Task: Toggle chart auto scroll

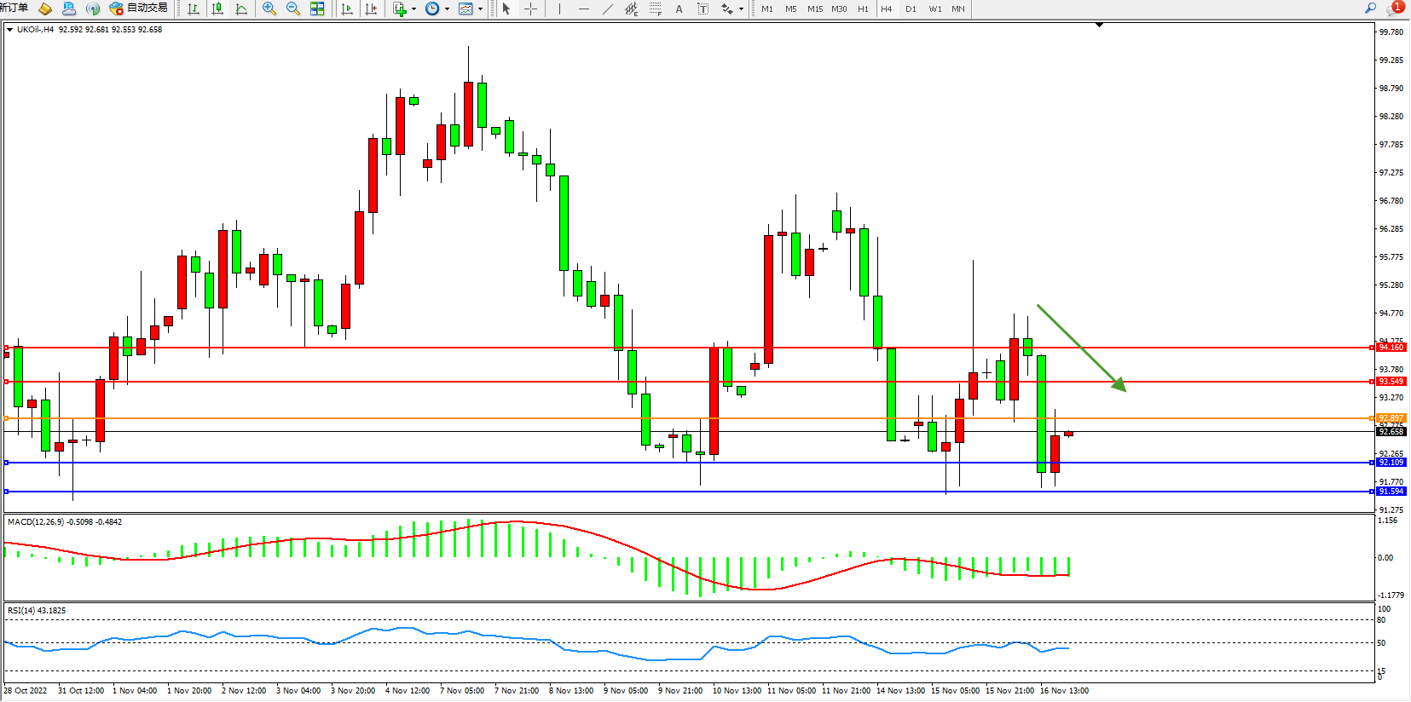Action: coord(347,9)
